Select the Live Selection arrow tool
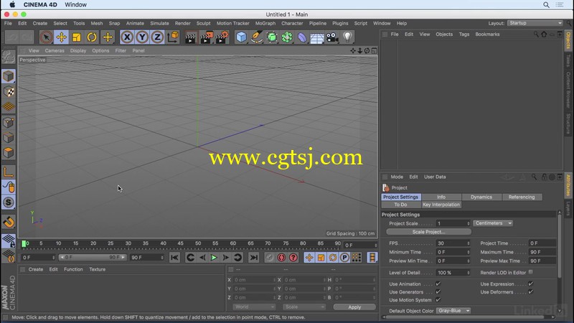Screen dimensions: 574x323 (46, 37)
